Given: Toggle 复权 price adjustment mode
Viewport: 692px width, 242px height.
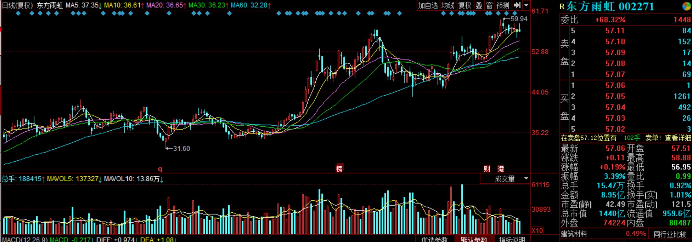Looking at the screenshot, I should [465, 5].
